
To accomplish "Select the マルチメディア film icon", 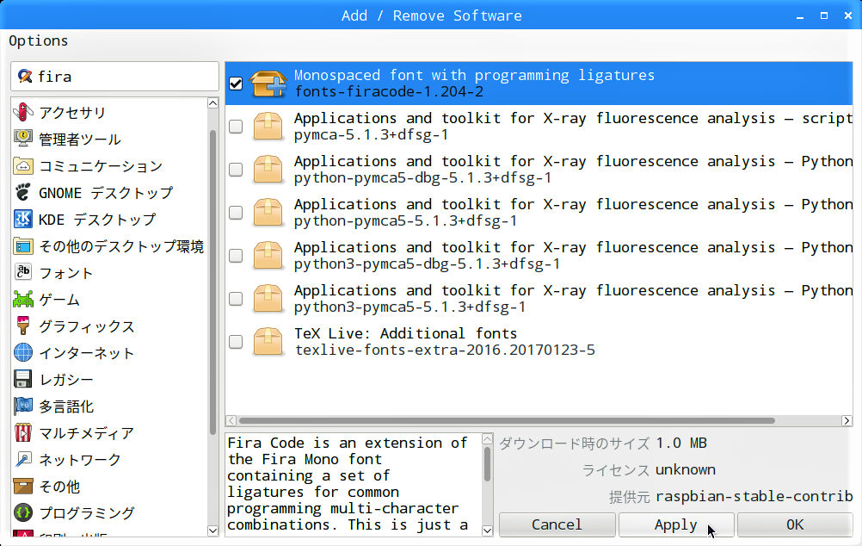I will pyautogui.click(x=23, y=432).
